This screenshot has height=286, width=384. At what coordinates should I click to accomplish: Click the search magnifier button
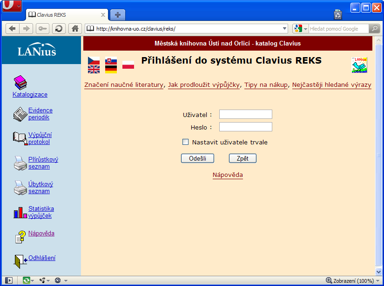coord(374,29)
